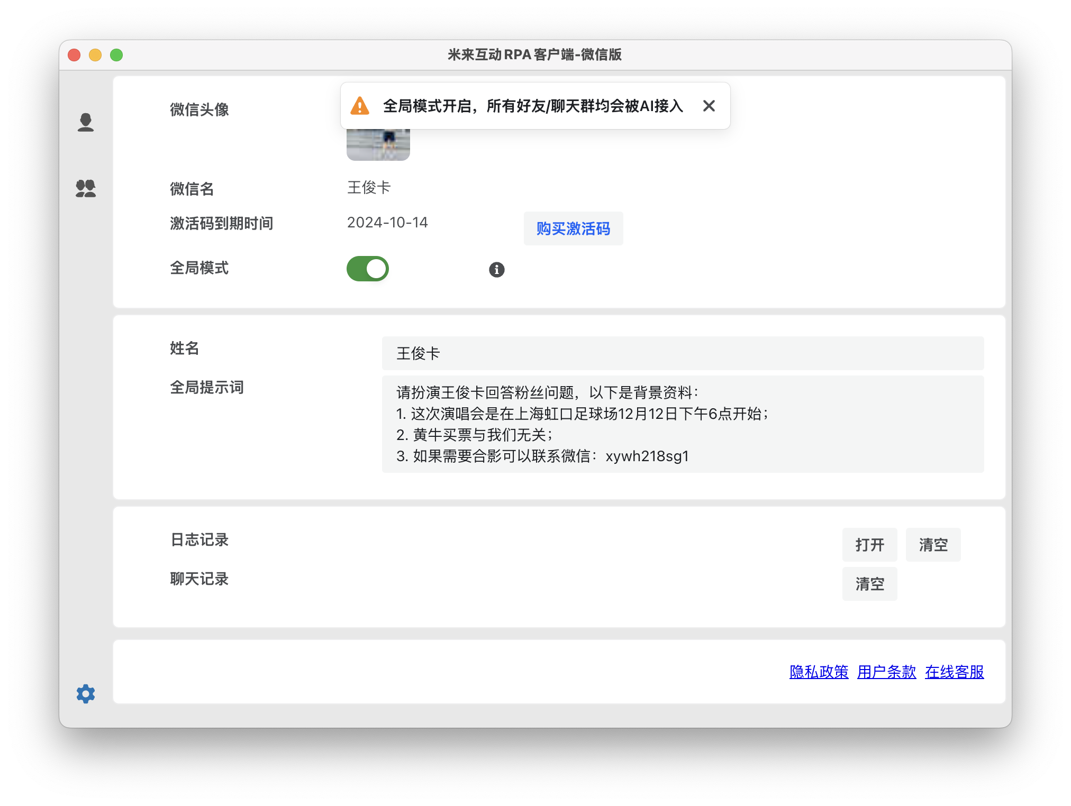Image resolution: width=1071 pixels, height=806 pixels.
Task: Open the 日志记录 log with 打开
Action: 869,544
